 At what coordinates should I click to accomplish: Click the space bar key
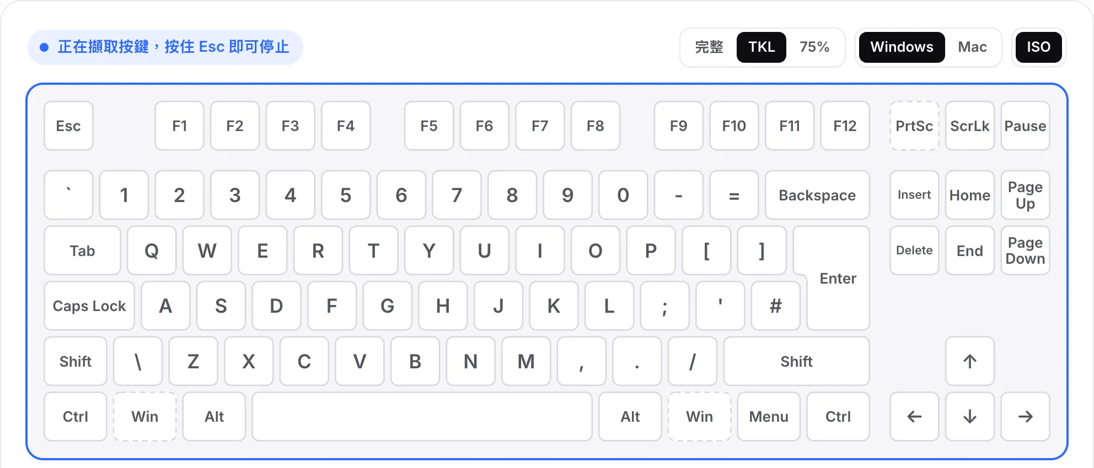click(422, 416)
